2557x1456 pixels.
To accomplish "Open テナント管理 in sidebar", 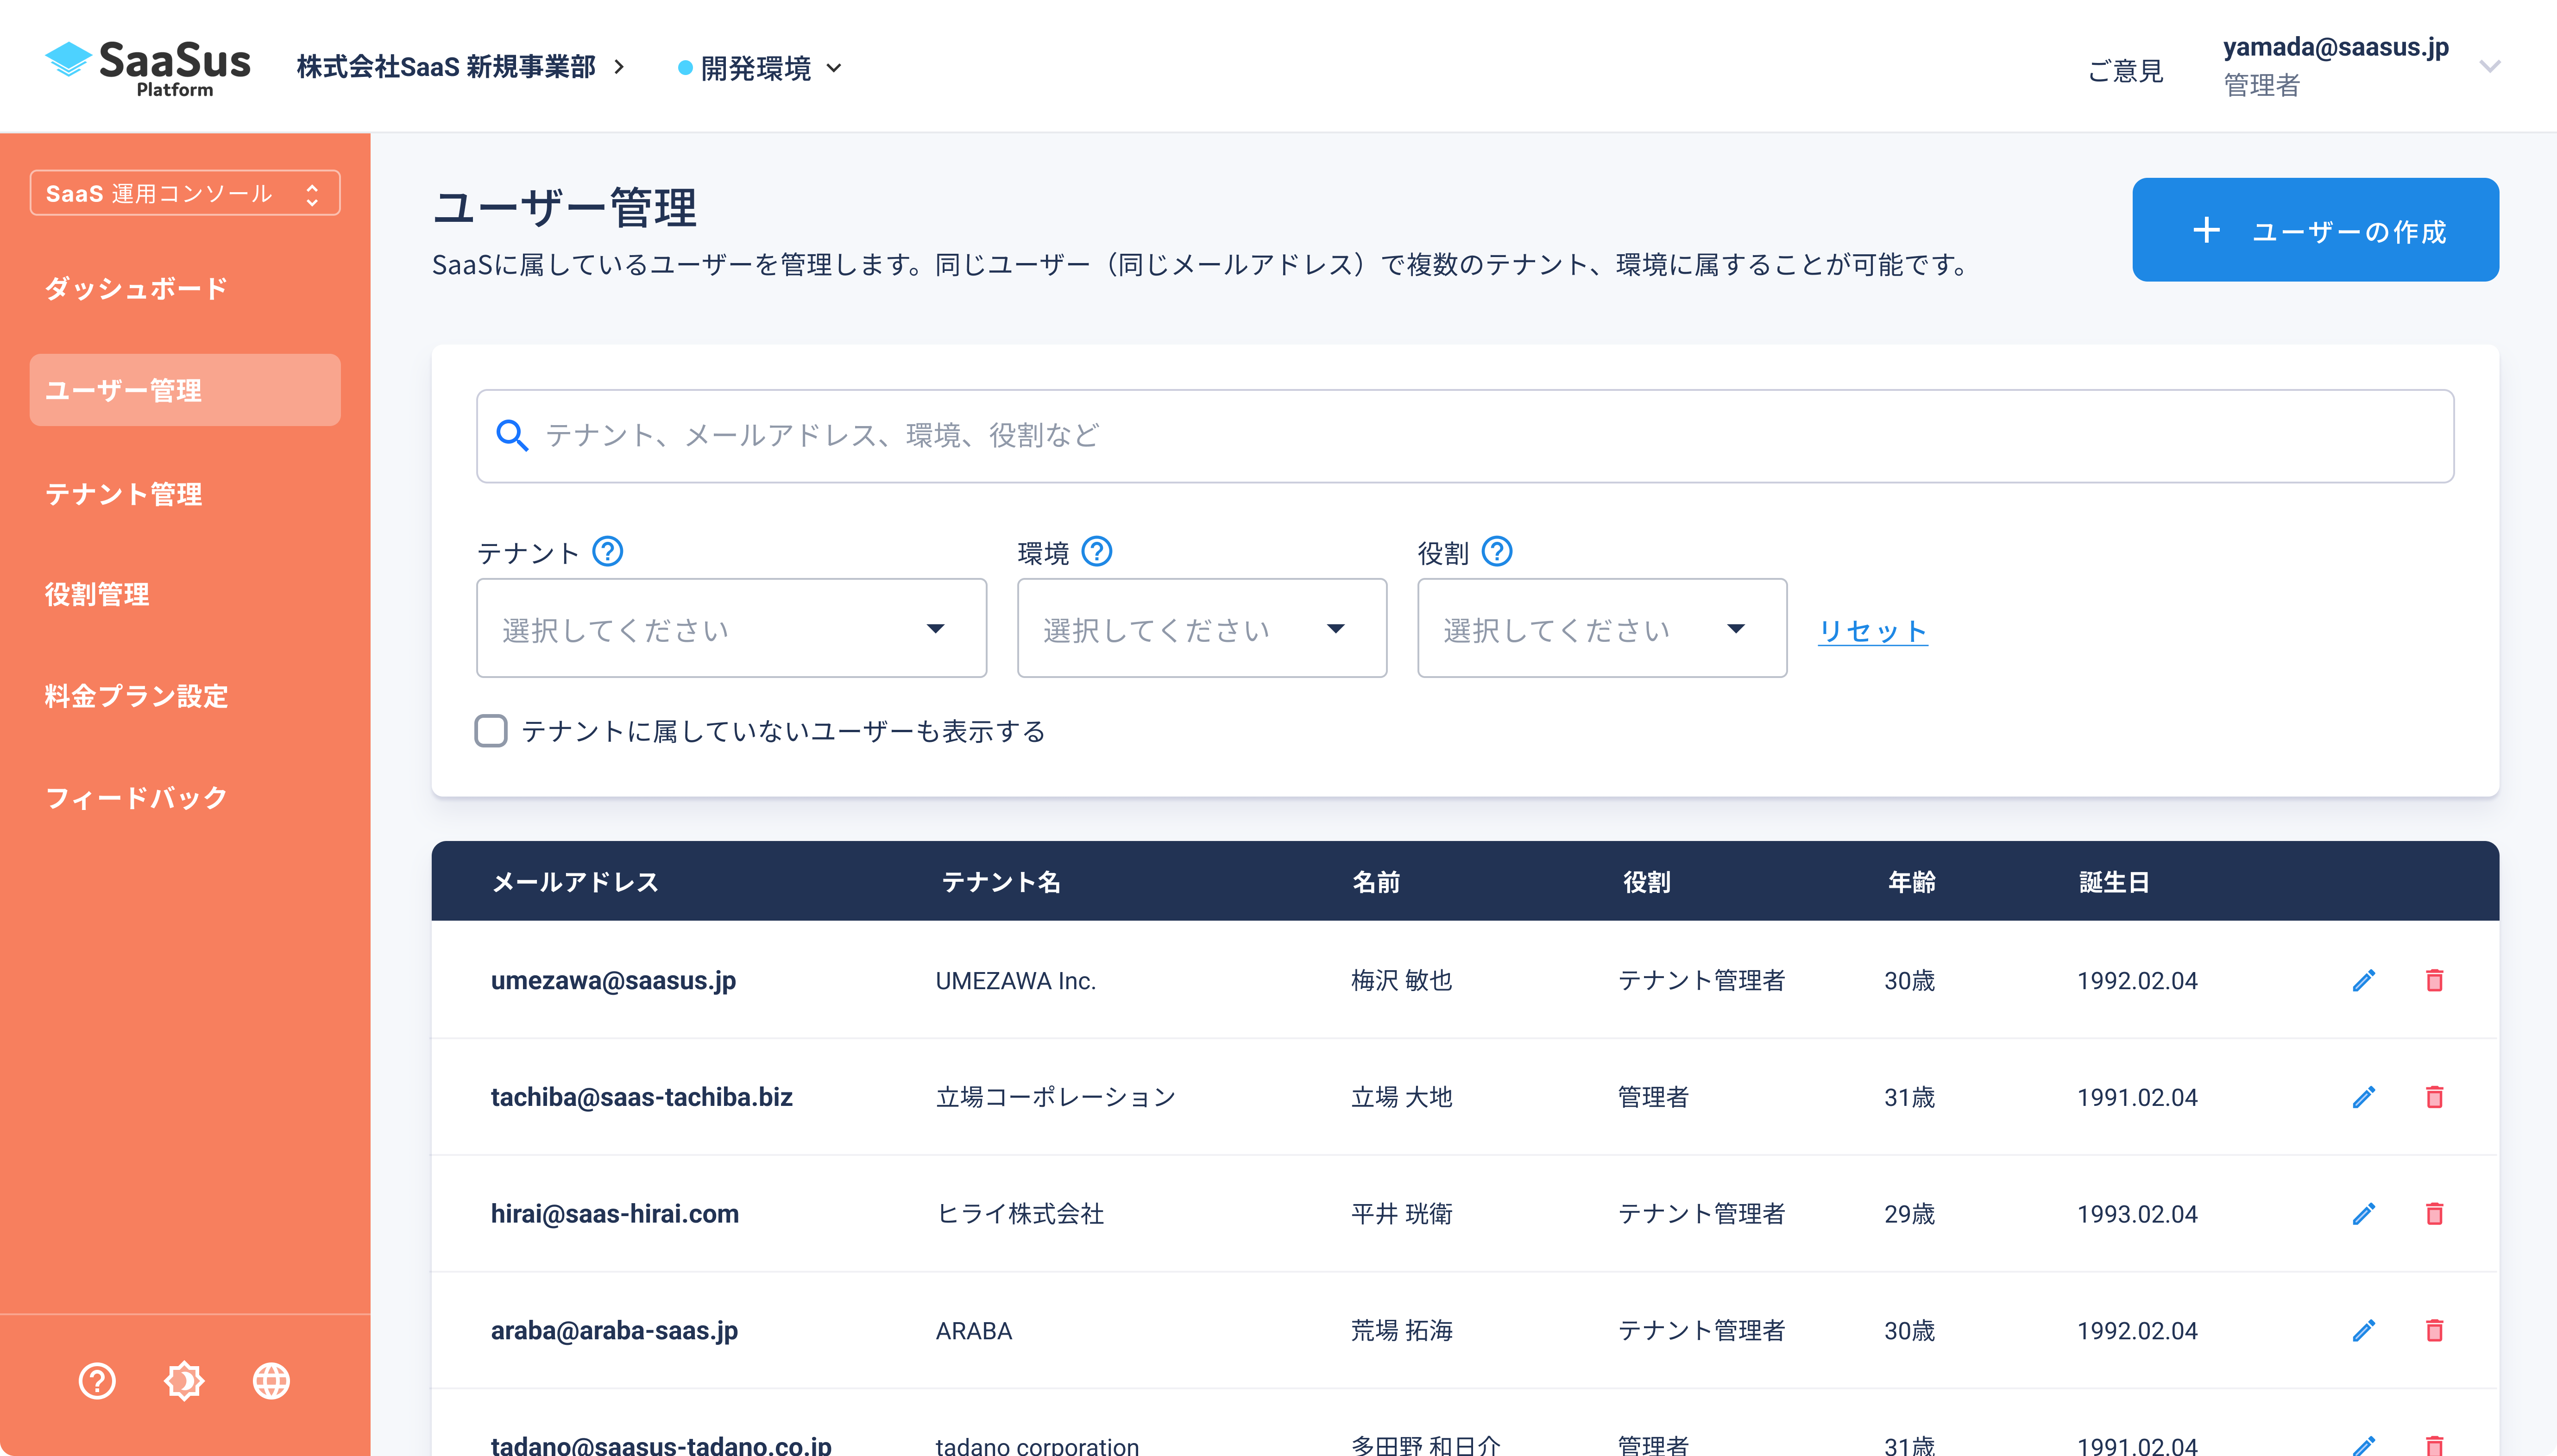I will pos(123,494).
